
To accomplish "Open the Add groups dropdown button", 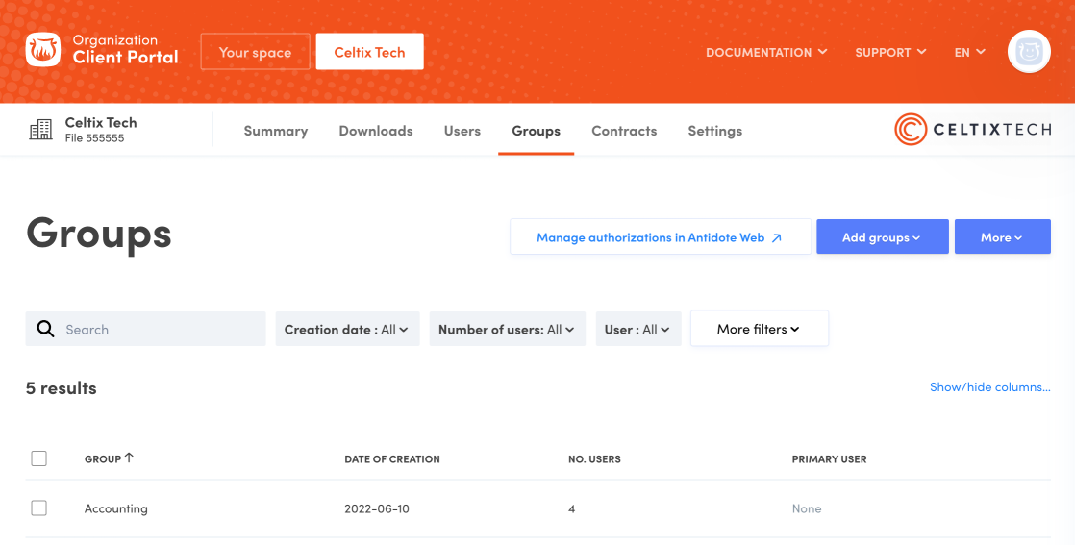I will [882, 237].
